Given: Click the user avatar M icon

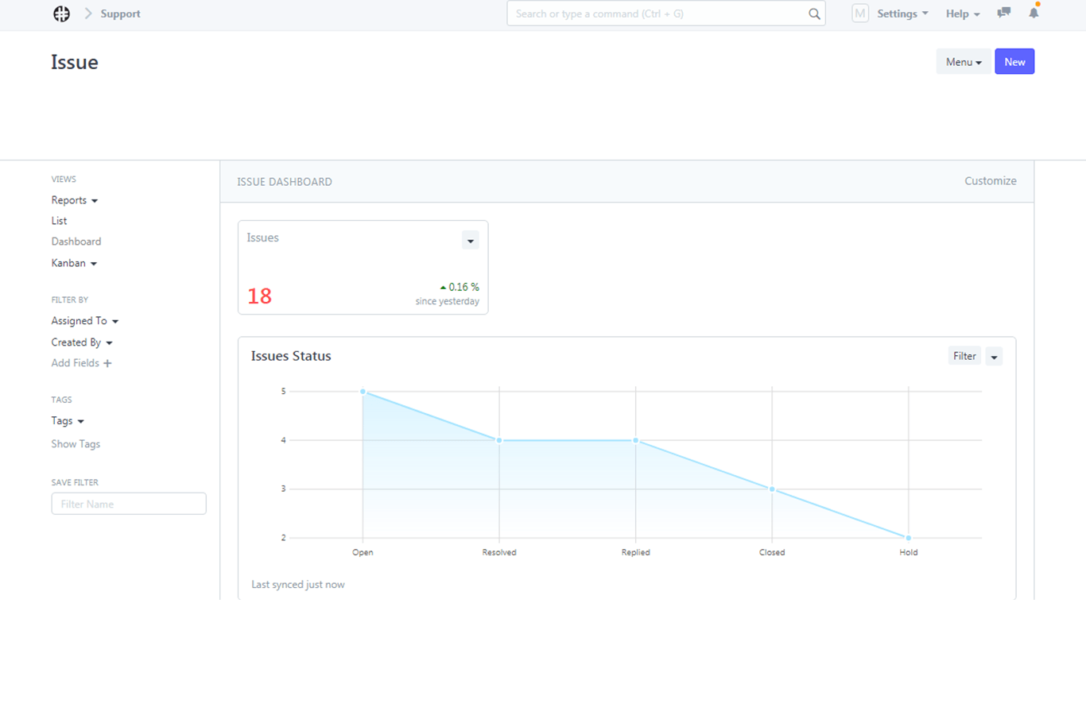Looking at the screenshot, I should 859,14.
